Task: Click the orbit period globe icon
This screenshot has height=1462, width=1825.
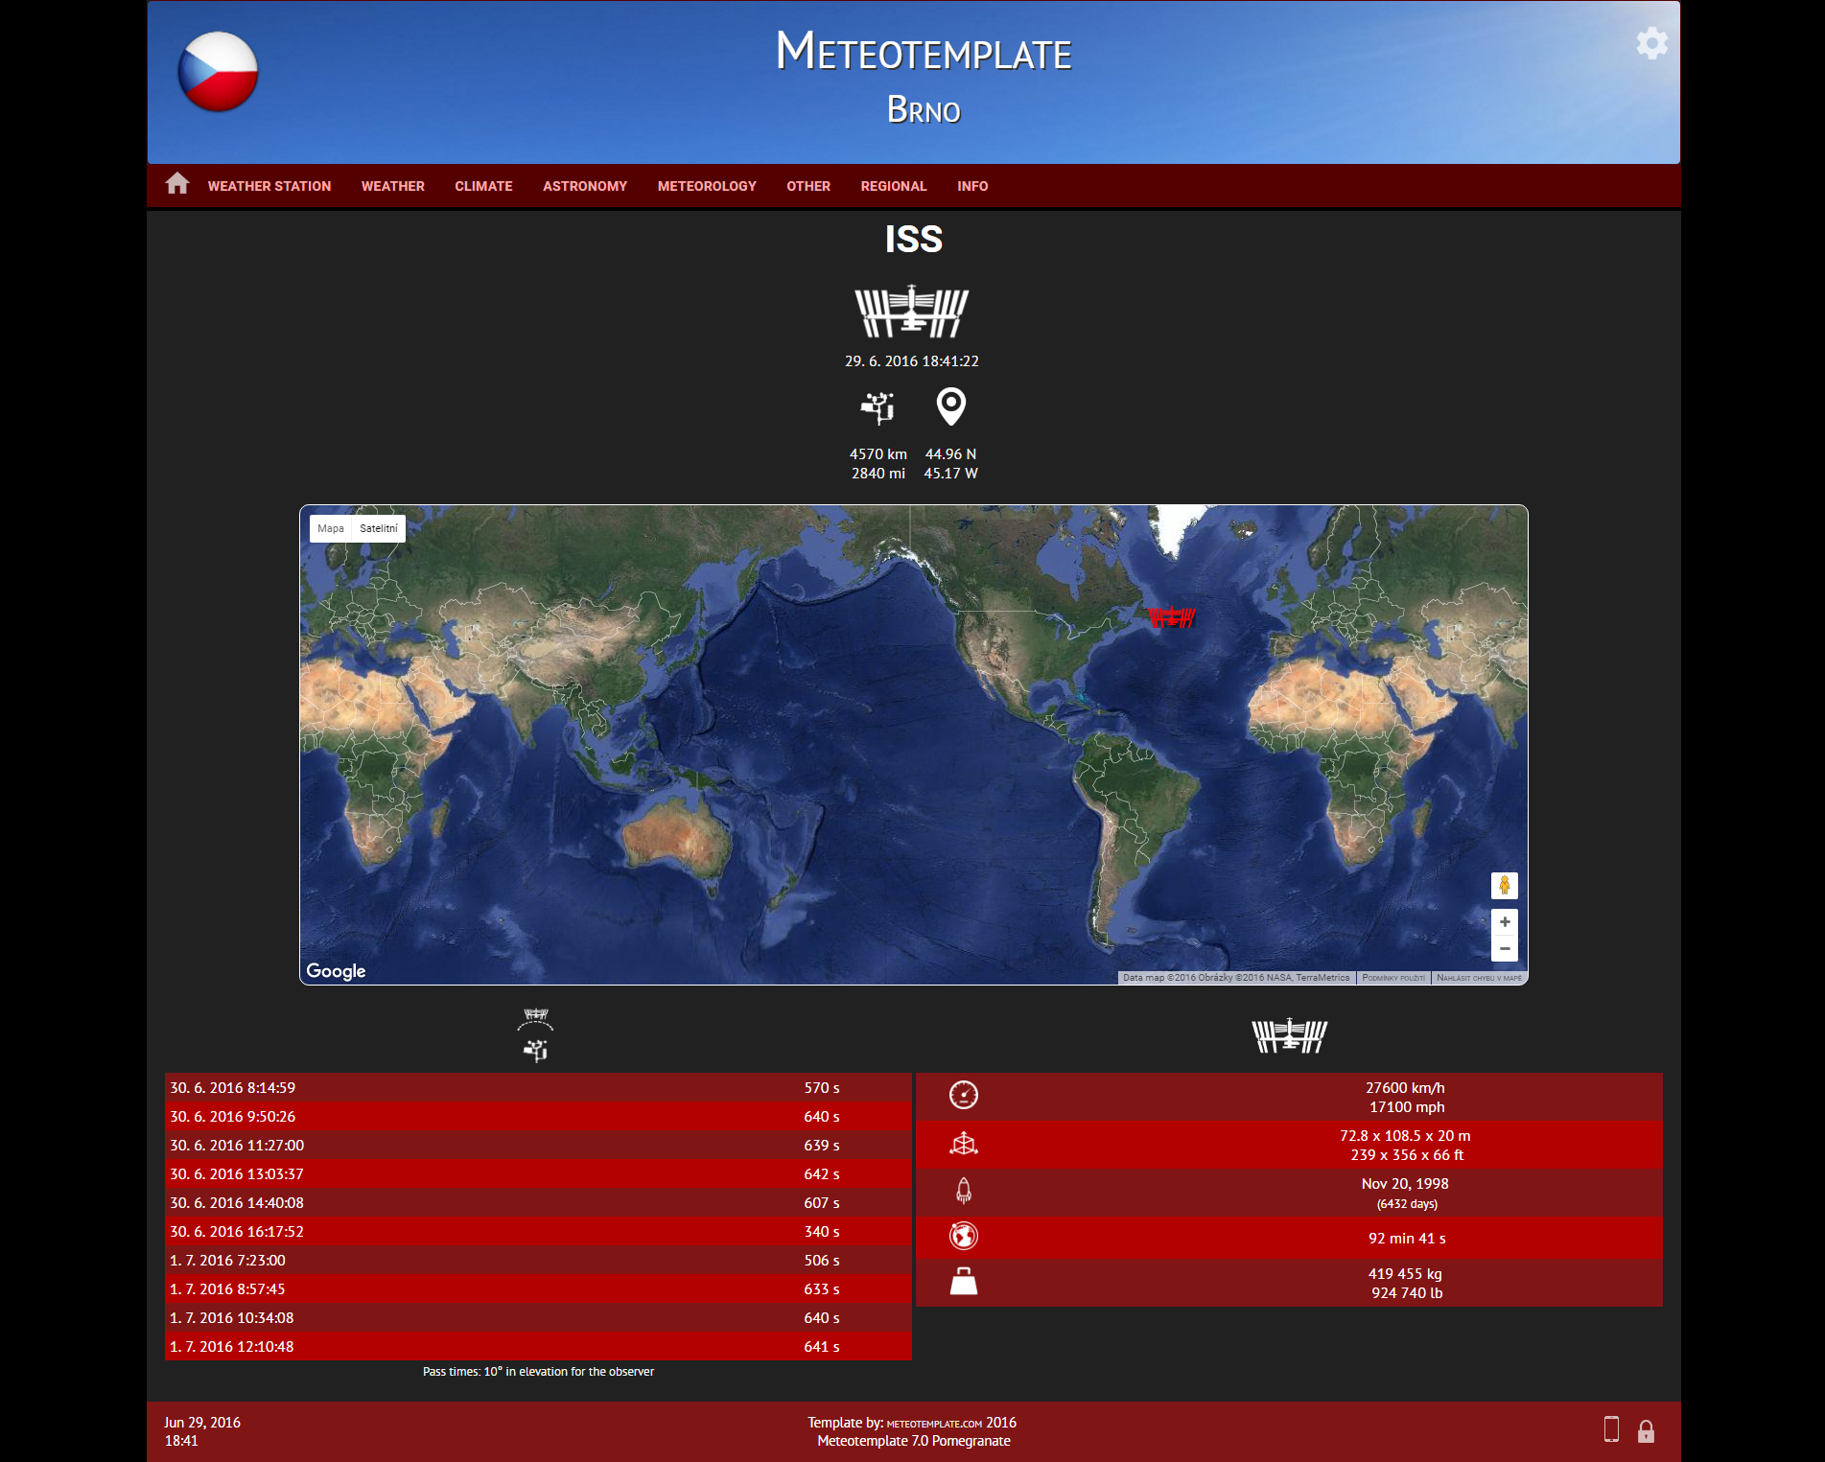Action: (x=964, y=1237)
